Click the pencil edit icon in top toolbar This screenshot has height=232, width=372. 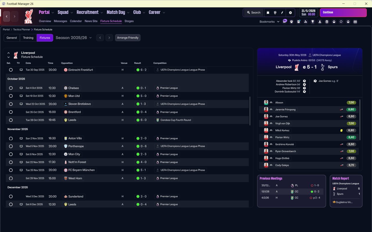282,13
